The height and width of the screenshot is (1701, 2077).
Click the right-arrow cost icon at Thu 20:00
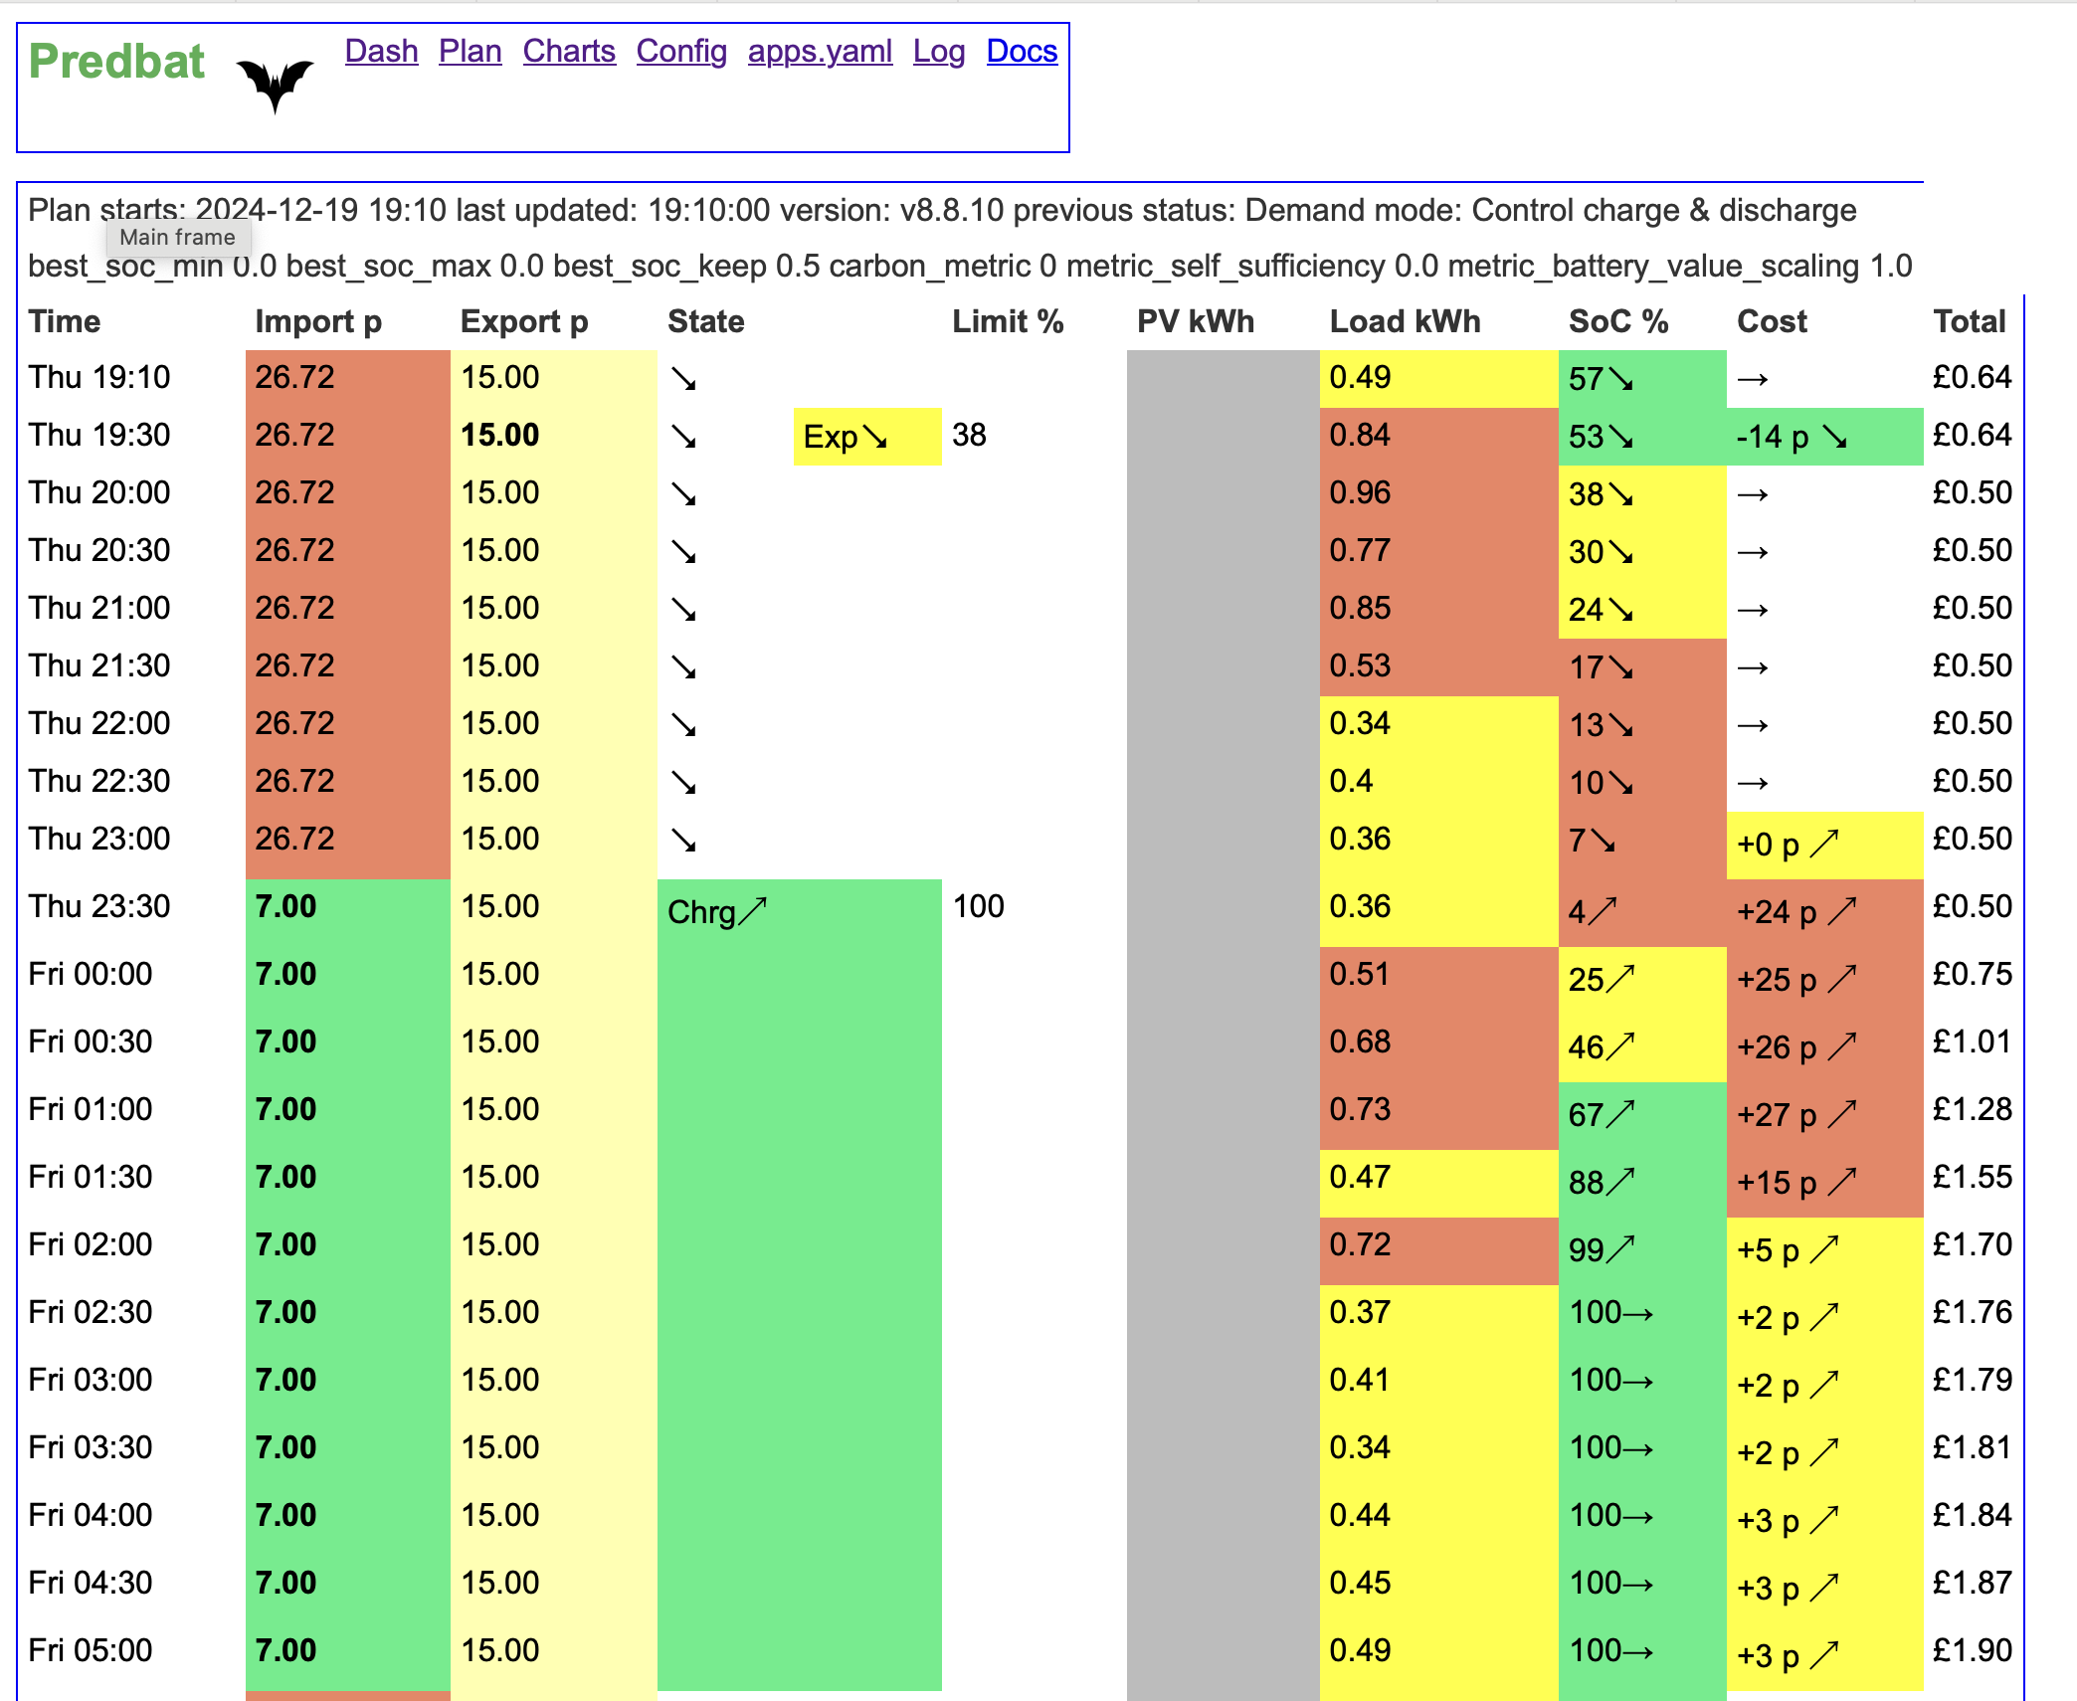tap(1753, 494)
